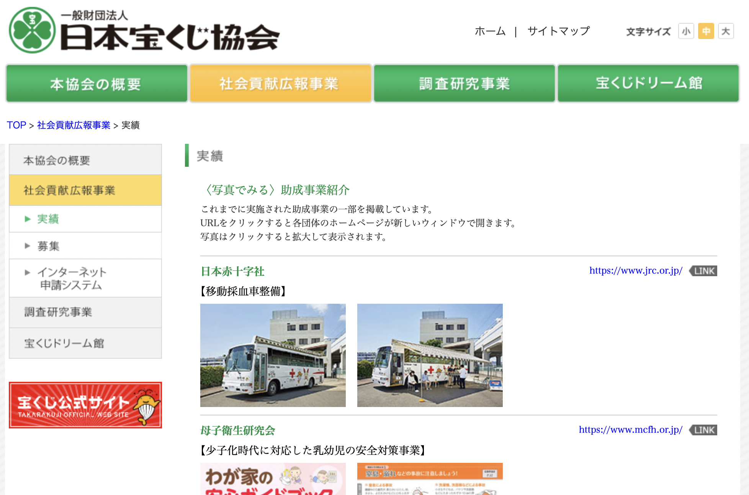The image size is (749, 495).
Task: Open https://www.jrc.or.jp/ link
Action: (636, 270)
